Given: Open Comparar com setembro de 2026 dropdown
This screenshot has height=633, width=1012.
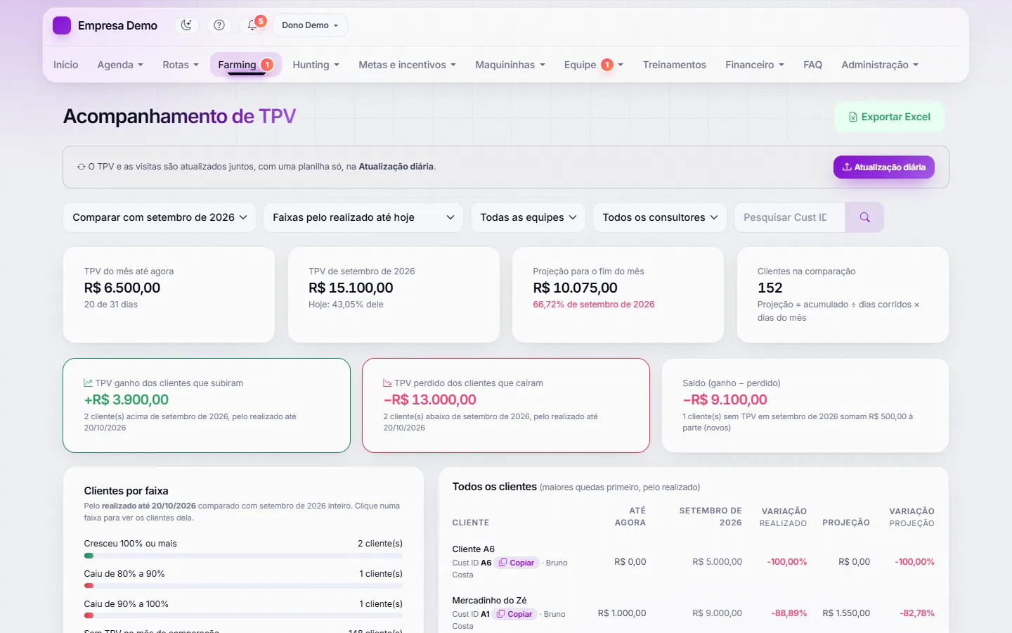Looking at the screenshot, I should (x=160, y=217).
